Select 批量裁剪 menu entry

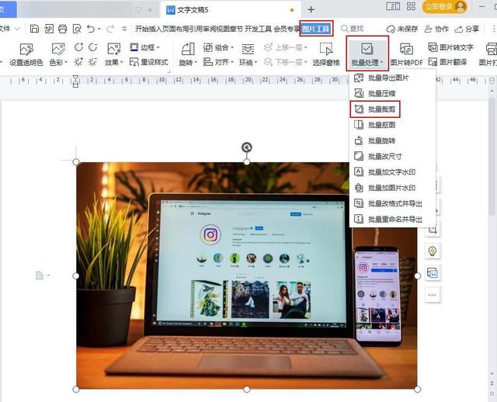(392, 109)
